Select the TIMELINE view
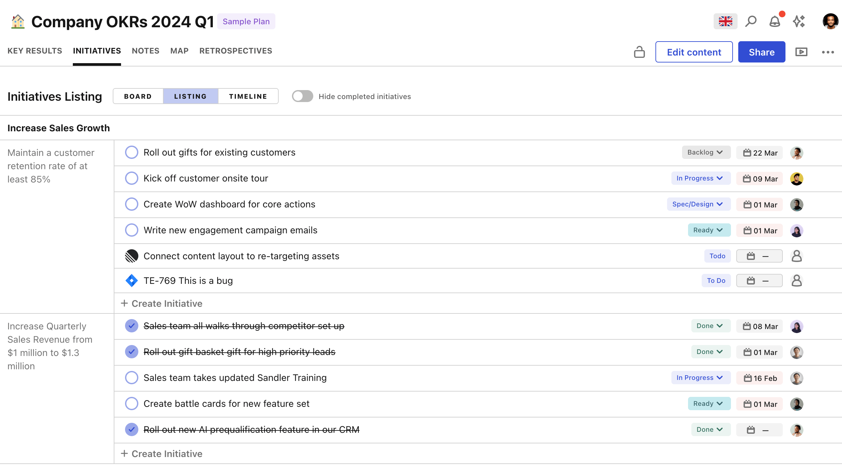842x468 pixels. [x=248, y=96]
